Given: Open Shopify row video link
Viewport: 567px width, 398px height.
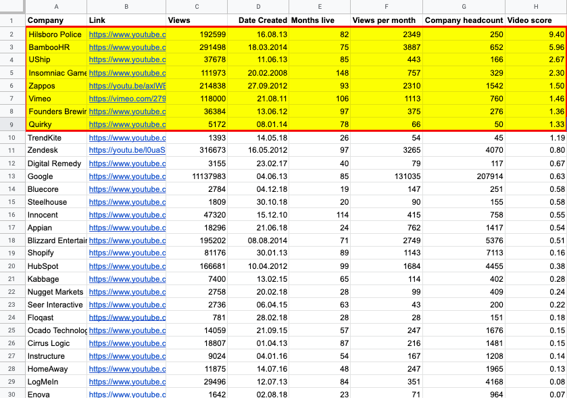Looking at the screenshot, I should click(x=127, y=253).
